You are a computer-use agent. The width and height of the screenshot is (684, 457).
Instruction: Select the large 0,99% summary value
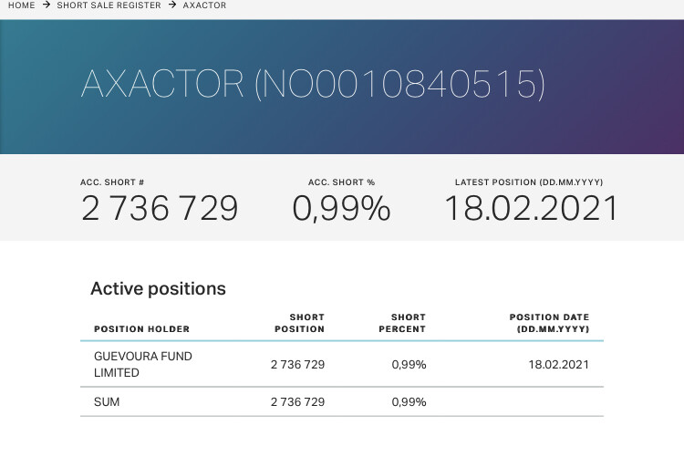pyautogui.click(x=342, y=209)
